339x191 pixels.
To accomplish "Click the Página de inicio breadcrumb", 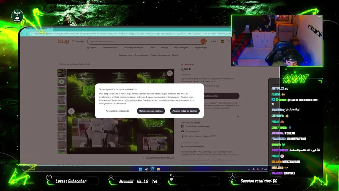I will [x=126, y=55].
